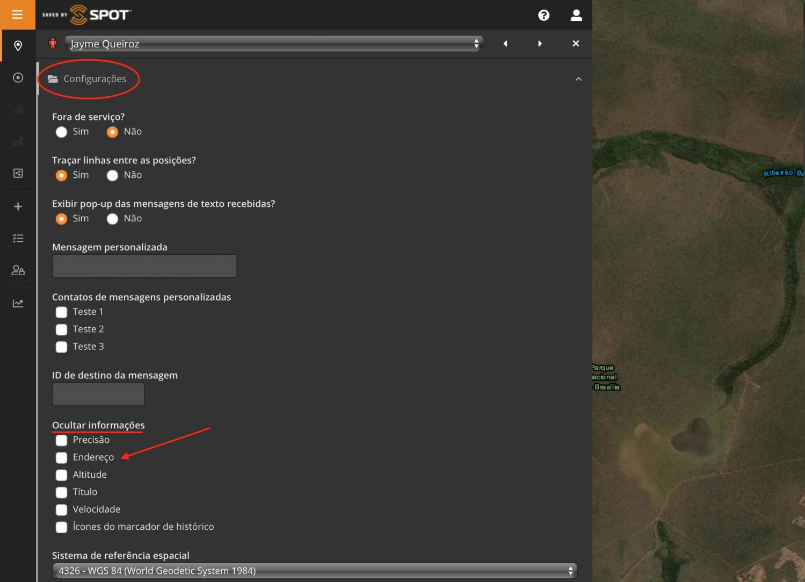Select Não for Traçar linhas entre posições
The image size is (805, 582).
(112, 176)
